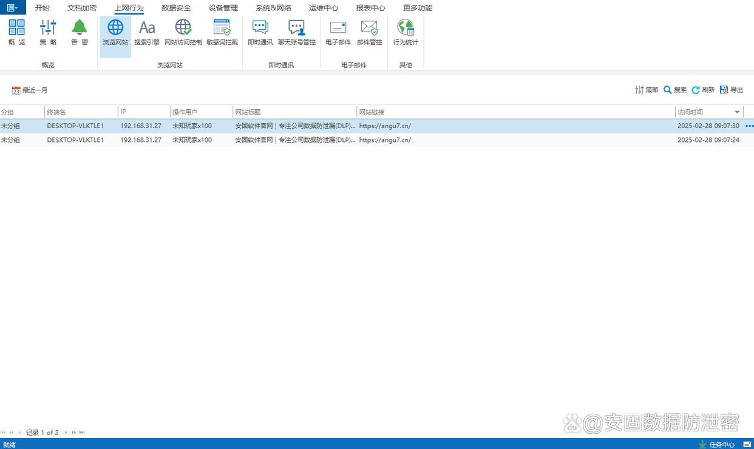The width and height of the screenshot is (754, 449).
Task: Switch to the 文档加密 ribbon tab
Action: 82,8
